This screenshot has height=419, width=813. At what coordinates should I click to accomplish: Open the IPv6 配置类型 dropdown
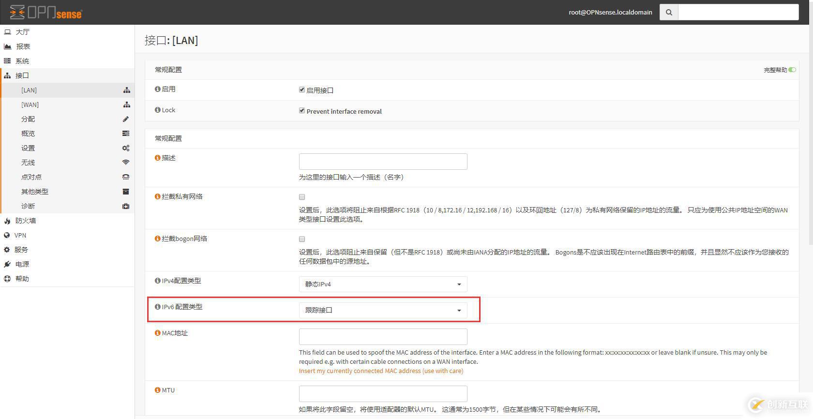(x=383, y=310)
